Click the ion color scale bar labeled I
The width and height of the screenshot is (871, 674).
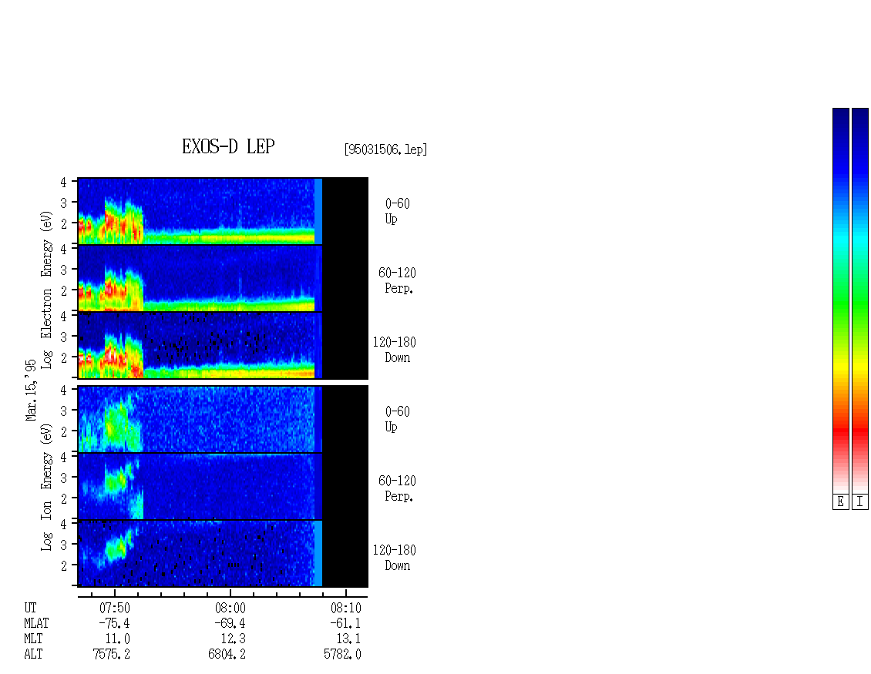[x=860, y=300]
